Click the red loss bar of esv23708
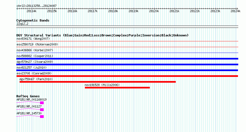The image size is (246, 132). [x=127, y=76]
